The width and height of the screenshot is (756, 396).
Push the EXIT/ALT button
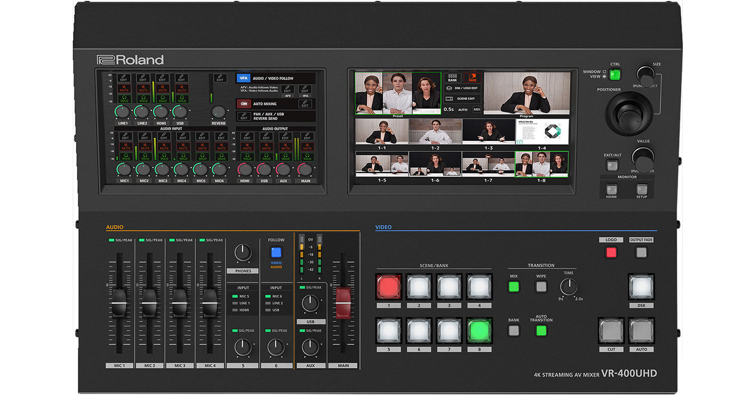coord(612,165)
